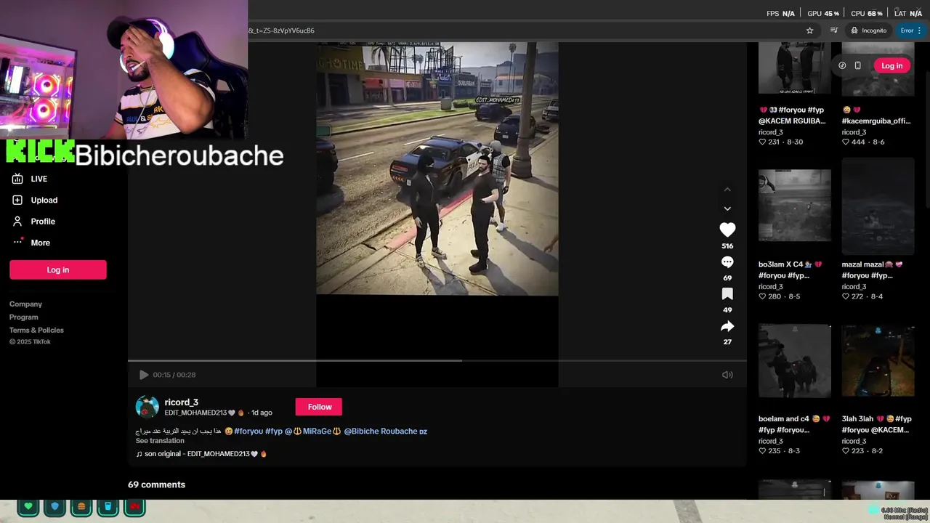
Task: Open the browser media control icon
Action: 834,31
